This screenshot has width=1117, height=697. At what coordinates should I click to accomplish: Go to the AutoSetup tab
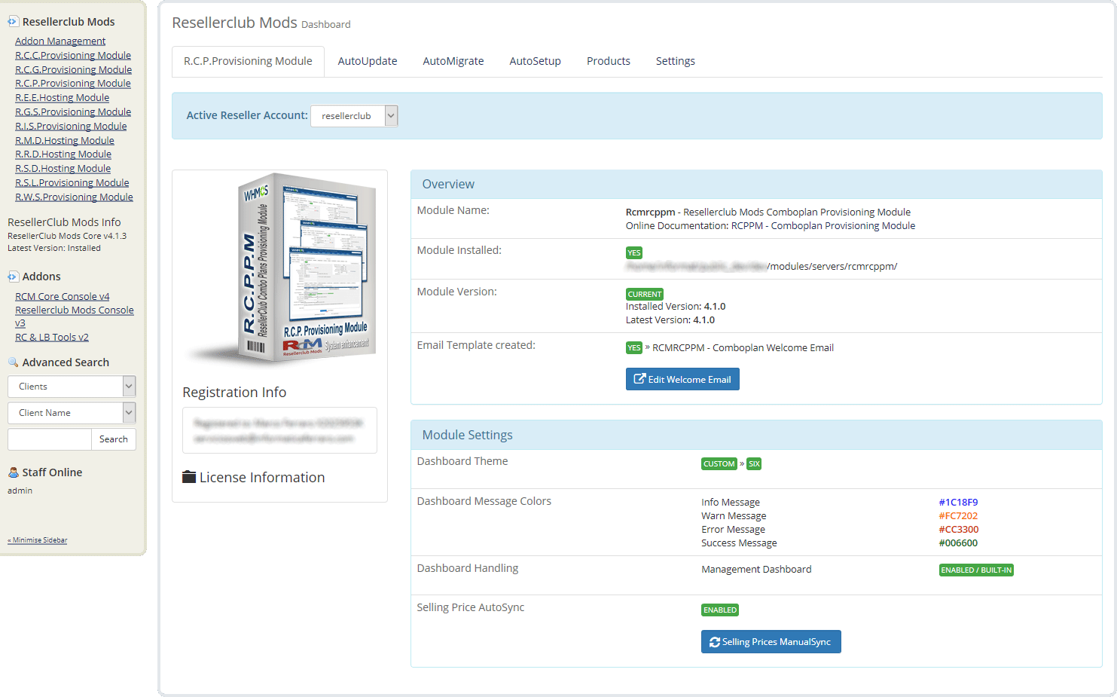[536, 61]
